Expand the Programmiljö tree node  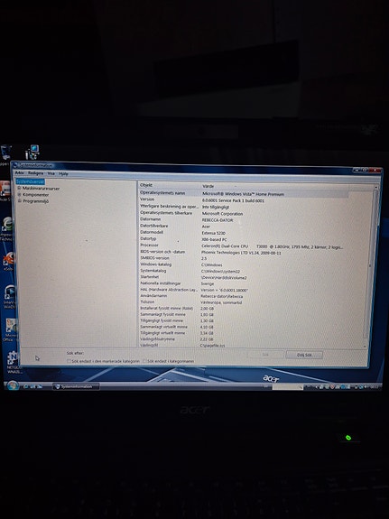[x=20, y=200]
